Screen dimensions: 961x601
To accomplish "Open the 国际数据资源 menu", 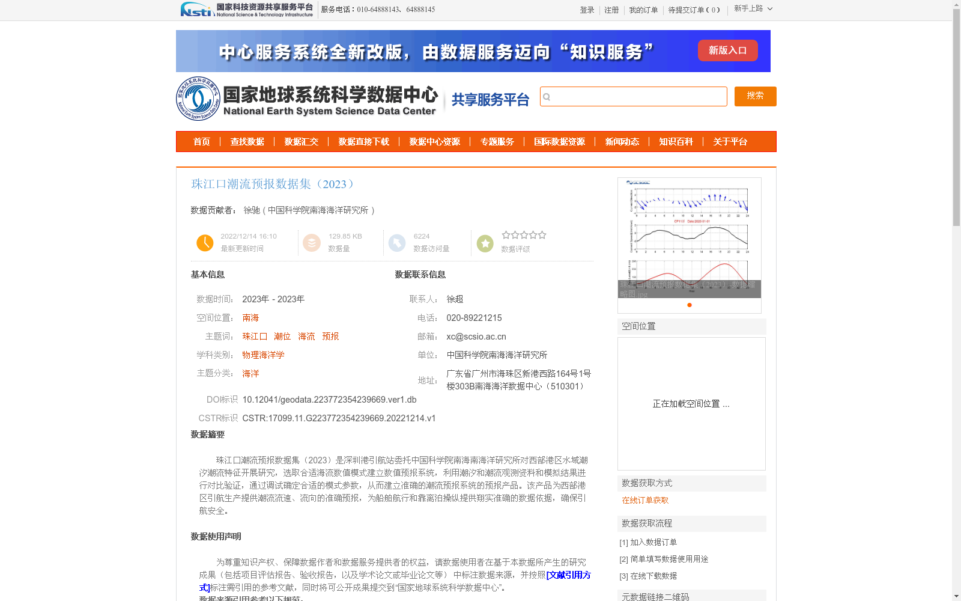I will click(x=560, y=142).
